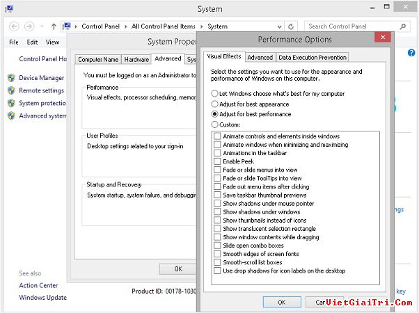Click the shield icon beside Device Manager
The height and width of the screenshot is (313, 419).
11,78
